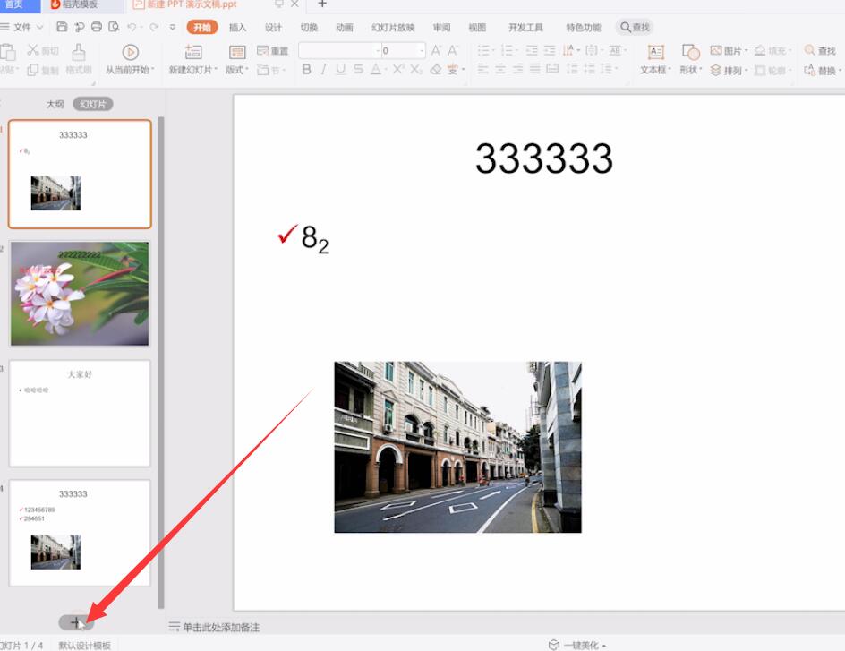
Task: Increase font size with A+ icon
Action: click(436, 51)
